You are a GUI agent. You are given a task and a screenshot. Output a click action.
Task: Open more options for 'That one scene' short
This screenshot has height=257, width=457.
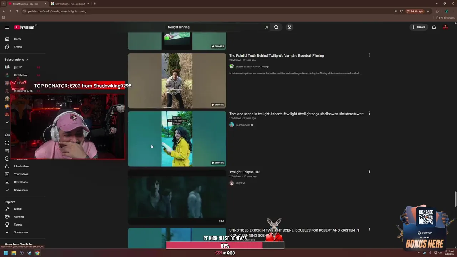tap(369, 113)
